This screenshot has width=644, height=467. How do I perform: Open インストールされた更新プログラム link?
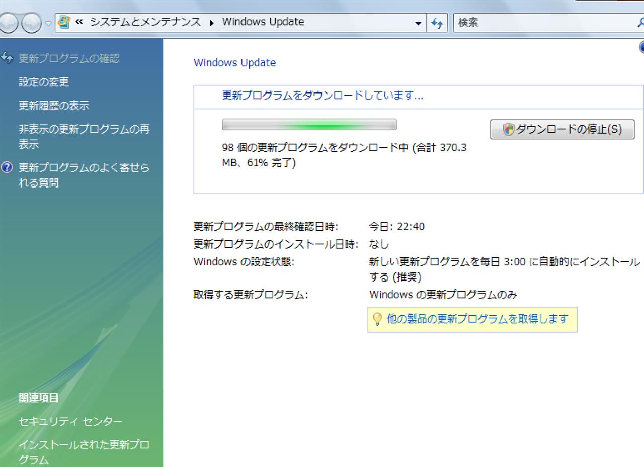tap(84, 452)
